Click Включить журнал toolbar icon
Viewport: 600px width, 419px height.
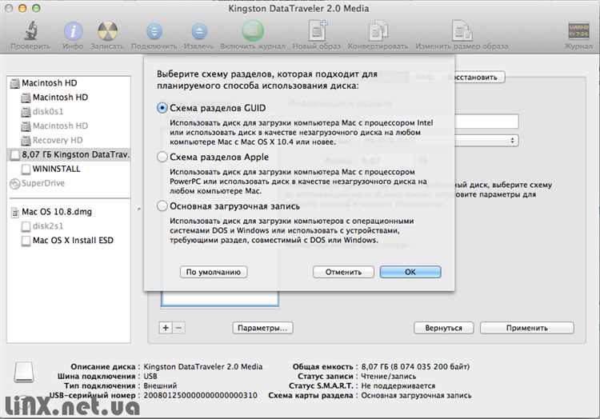253,30
